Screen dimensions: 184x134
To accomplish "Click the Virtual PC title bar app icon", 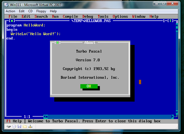I will click(x=6, y=5).
